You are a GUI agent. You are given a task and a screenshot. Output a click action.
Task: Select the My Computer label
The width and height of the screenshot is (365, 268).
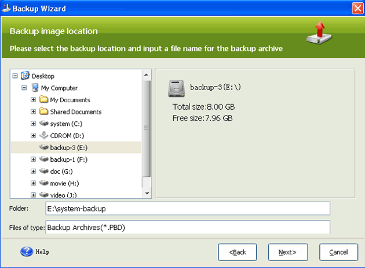(59, 88)
